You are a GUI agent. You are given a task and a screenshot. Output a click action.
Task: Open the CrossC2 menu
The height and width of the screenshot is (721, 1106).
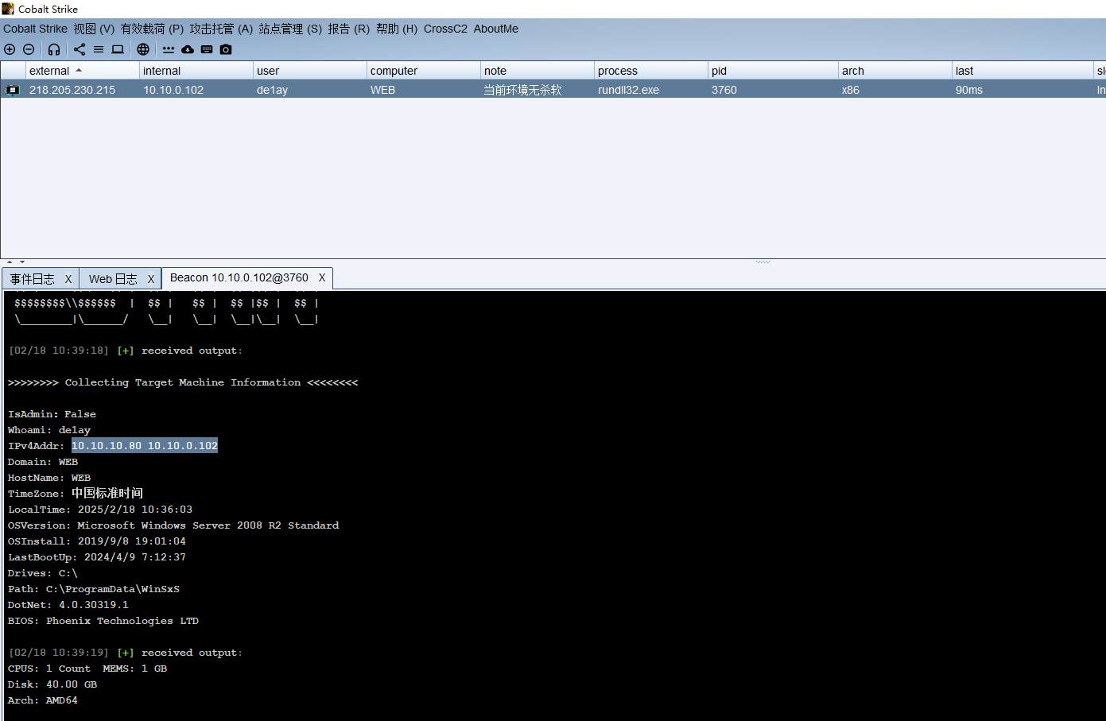pyautogui.click(x=445, y=29)
